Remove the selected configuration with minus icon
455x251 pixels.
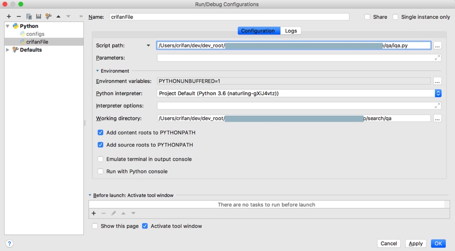pyautogui.click(x=19, y=17)
